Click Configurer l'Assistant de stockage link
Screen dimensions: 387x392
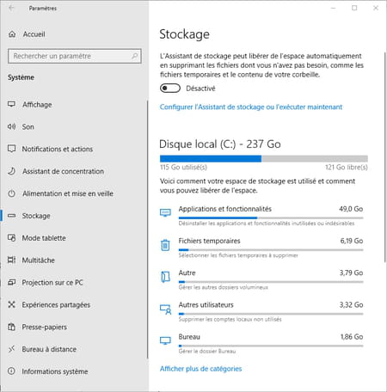coord(251,107)
